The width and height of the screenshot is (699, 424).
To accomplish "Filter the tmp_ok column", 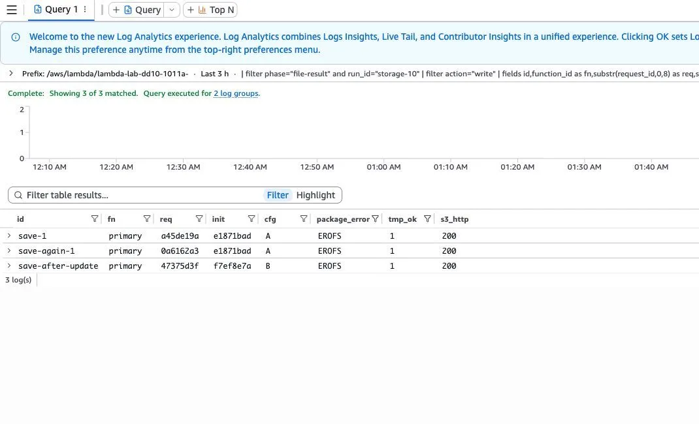I will pos(427,219).
